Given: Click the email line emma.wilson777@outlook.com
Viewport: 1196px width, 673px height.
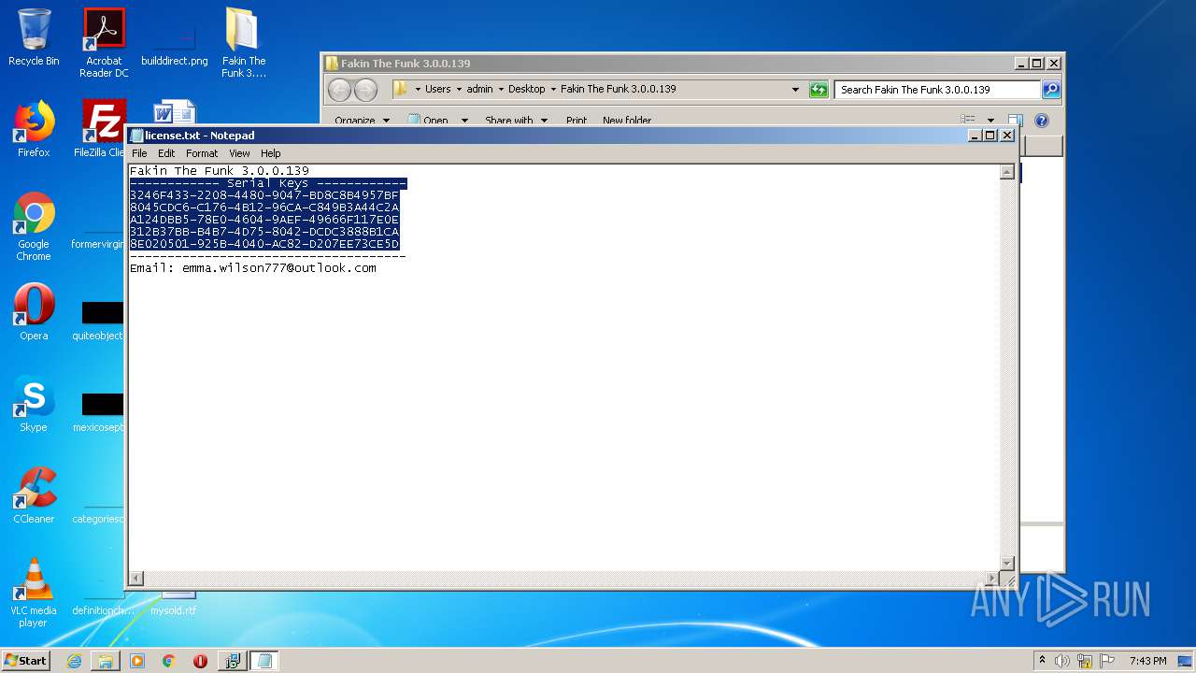Looking at the screenshot, I should [253, 268].
